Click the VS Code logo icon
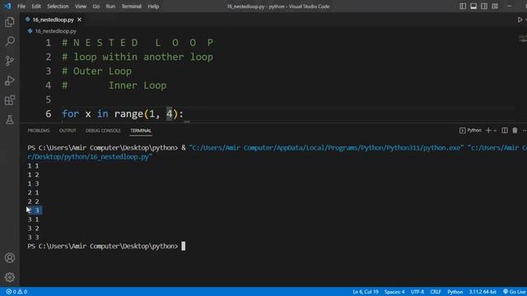 coord(7,6)
